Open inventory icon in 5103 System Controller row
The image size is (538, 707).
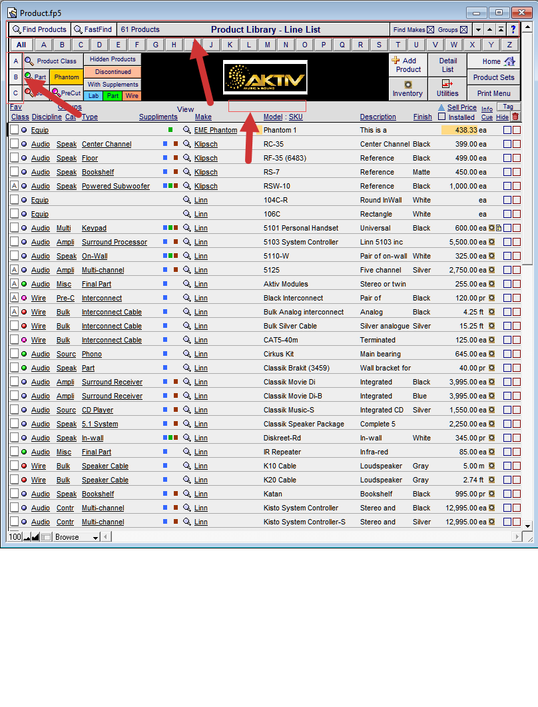[491, 242]
